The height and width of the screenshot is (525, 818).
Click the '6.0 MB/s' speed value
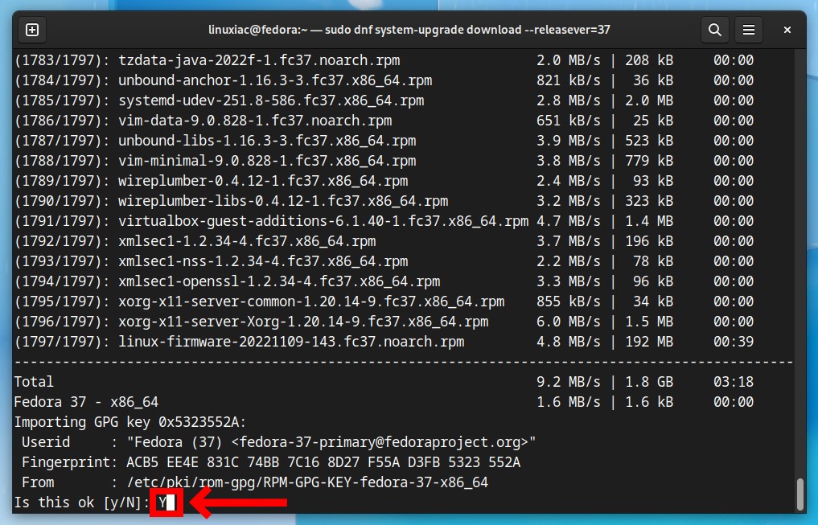click(569, 322)
